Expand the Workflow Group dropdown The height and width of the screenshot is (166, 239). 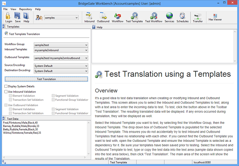tap(61, 45)
